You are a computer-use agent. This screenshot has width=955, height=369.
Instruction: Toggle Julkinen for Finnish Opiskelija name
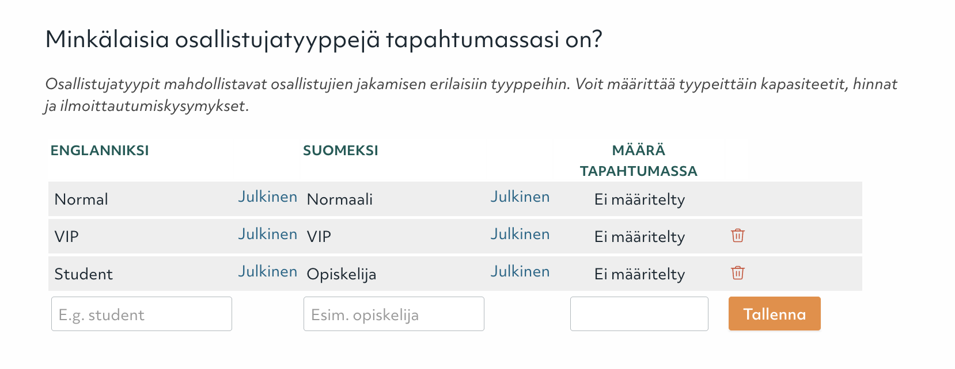click(x=520, y=272)
